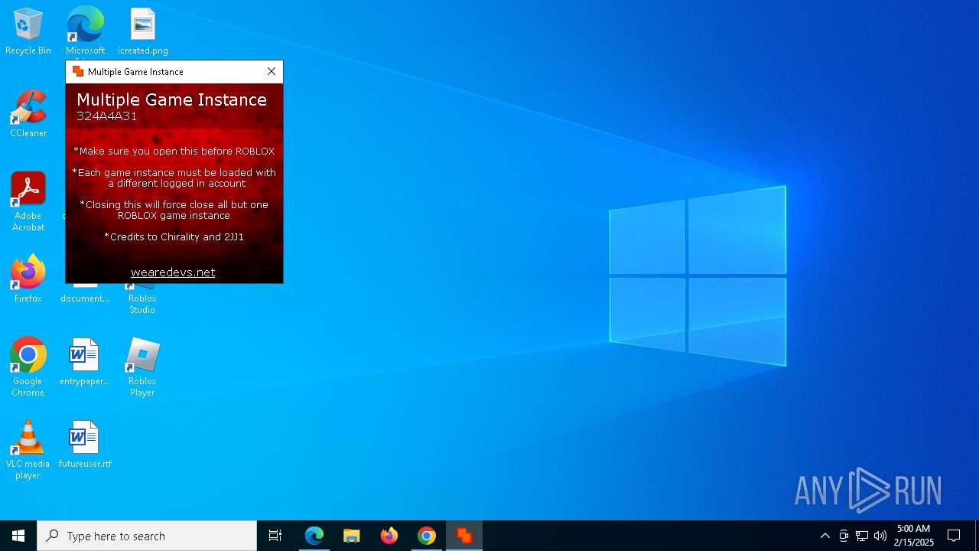
Task: Select the Firefox desktop shortcut
Action: point(28,280)
